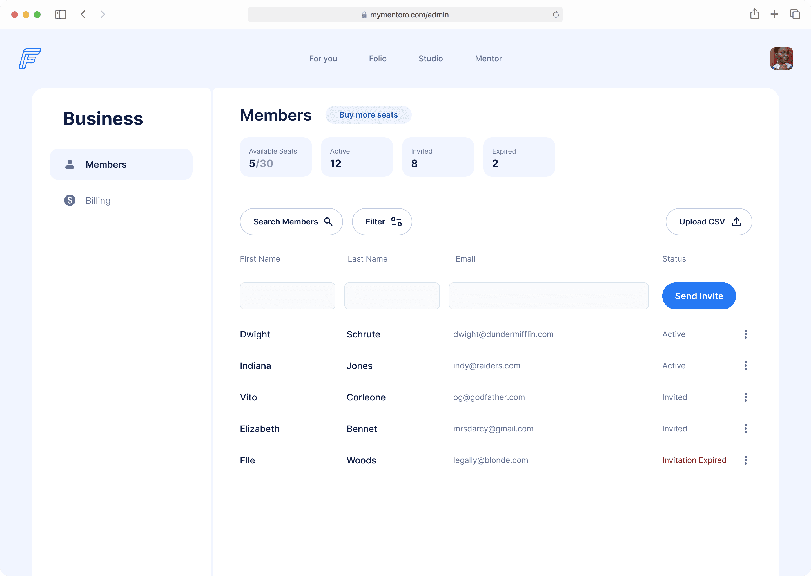Open options menu for Dwight Schrute

745,334
